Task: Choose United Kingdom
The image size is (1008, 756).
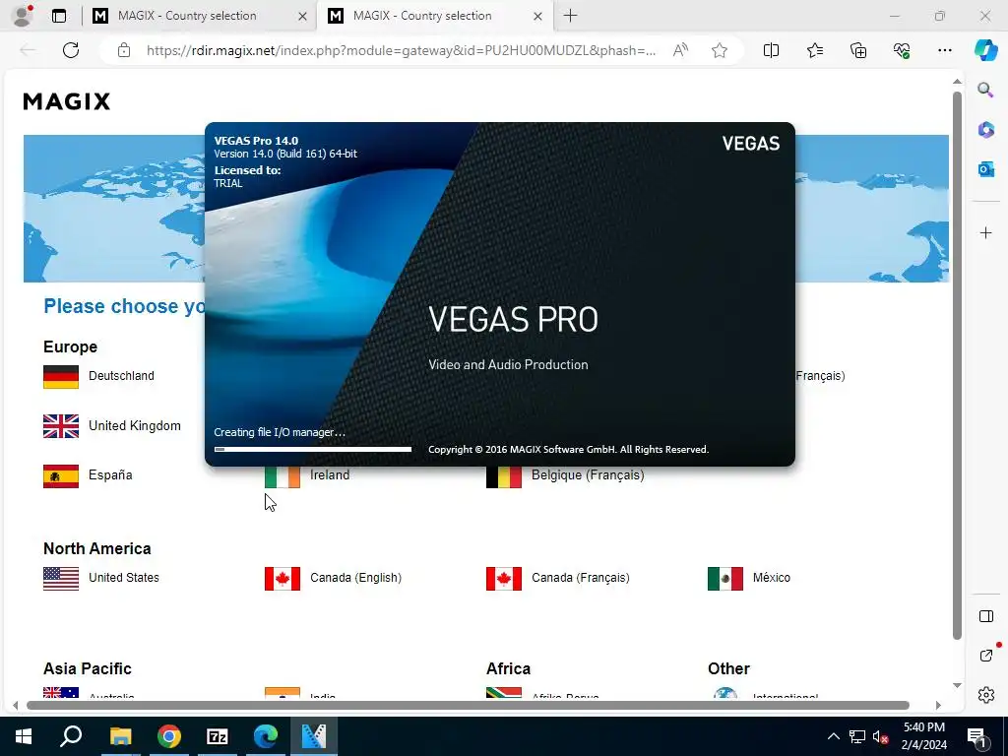Action: tap(134, 425)
